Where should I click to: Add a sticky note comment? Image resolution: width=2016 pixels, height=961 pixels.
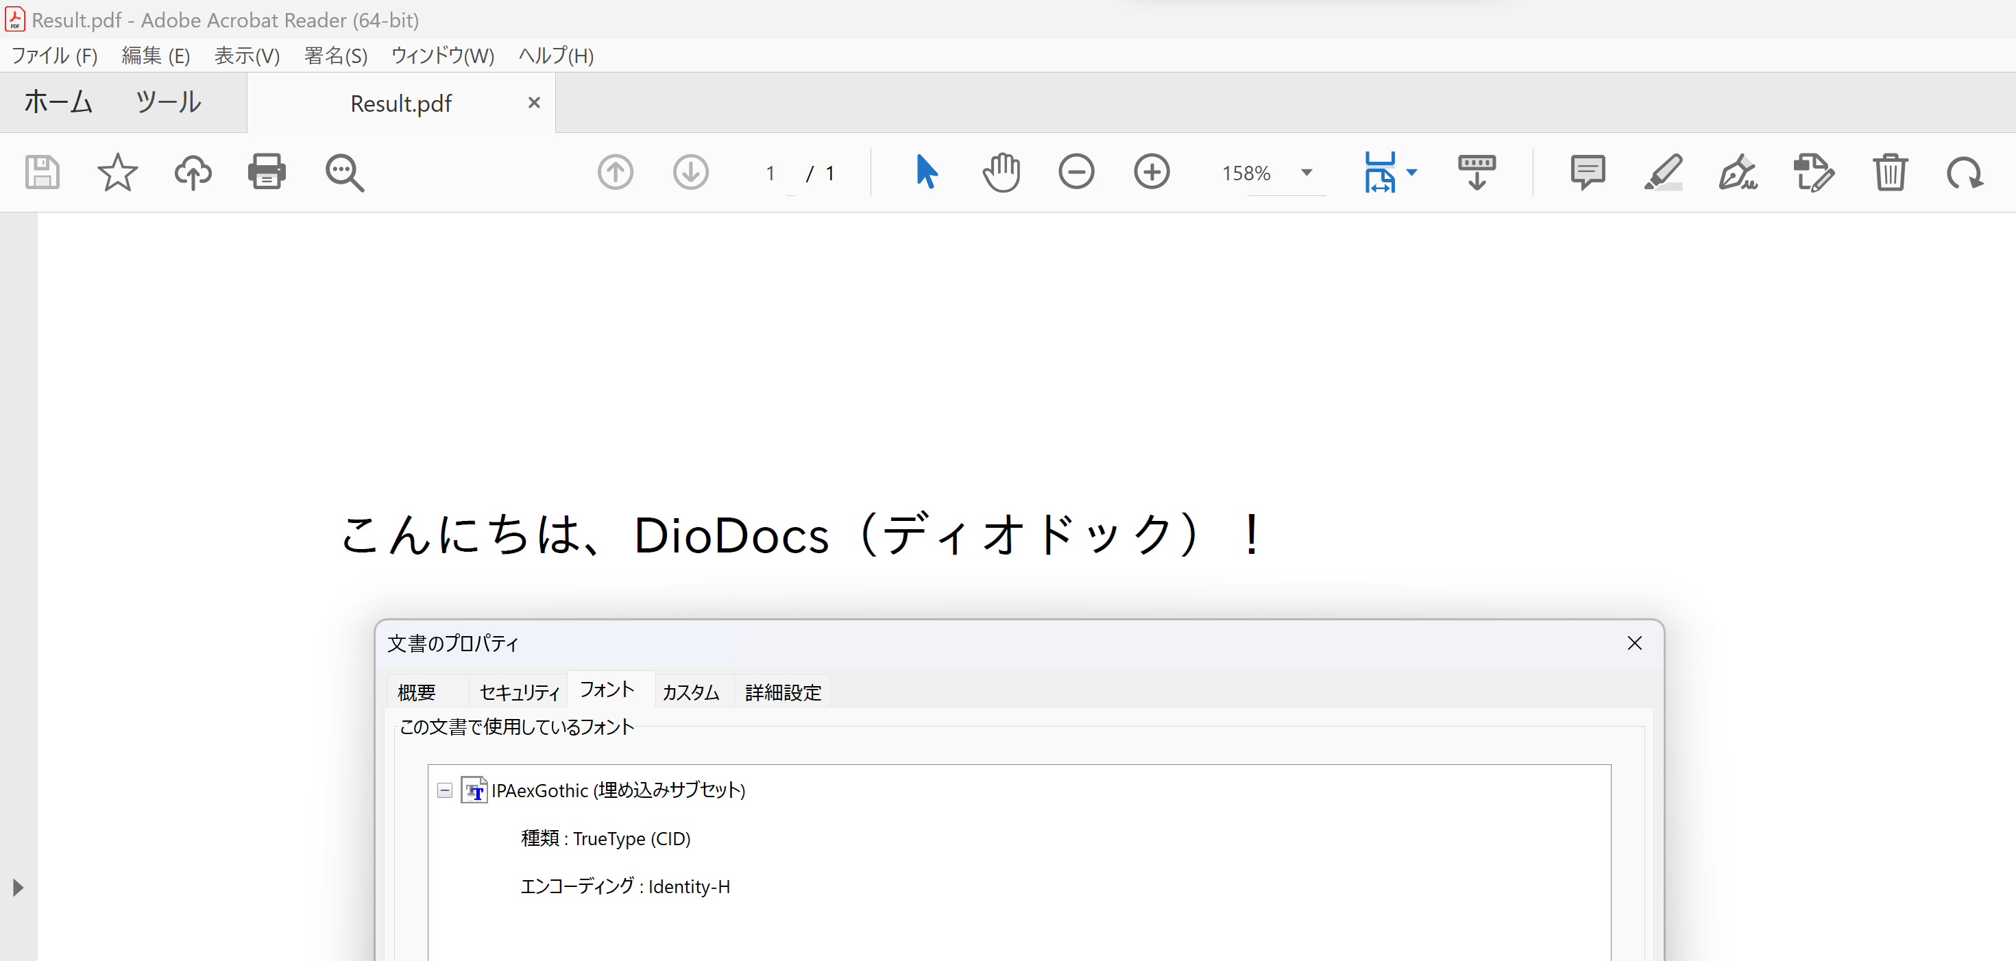click(1588, 172)
